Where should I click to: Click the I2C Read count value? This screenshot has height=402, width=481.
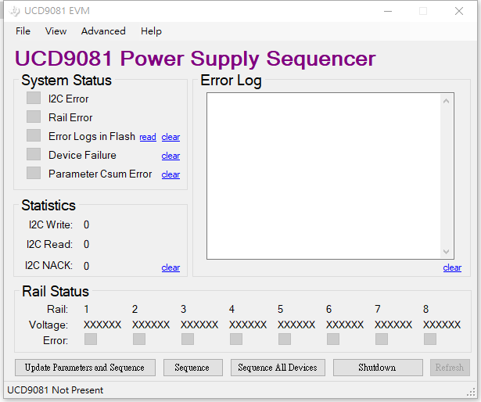tap(87, 244)
